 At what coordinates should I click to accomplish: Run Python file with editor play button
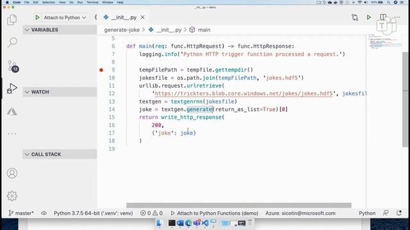pyautogui.click(x=369, y=17)
